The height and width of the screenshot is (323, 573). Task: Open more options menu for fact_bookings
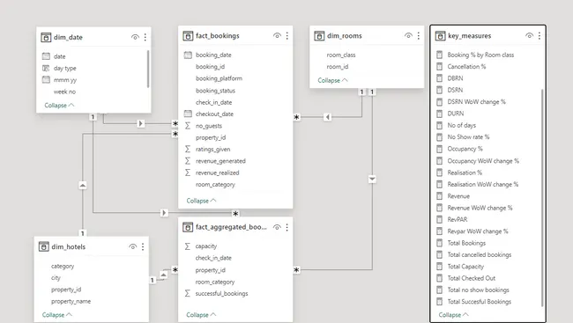(x=286, y=36)
